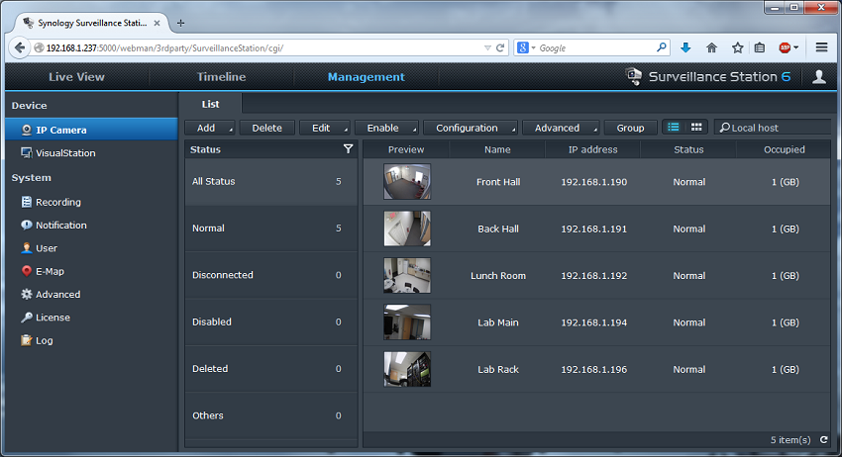Click the Google search magnifier

coord(662,47)
